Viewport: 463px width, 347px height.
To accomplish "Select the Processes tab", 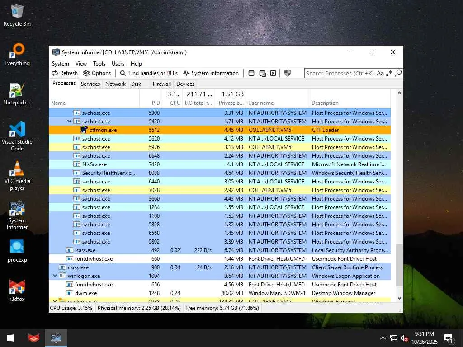I will (x=64, y=83).
